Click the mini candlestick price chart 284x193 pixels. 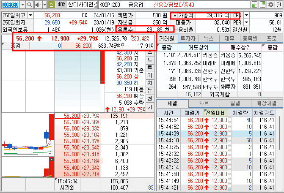coord(28,134)
